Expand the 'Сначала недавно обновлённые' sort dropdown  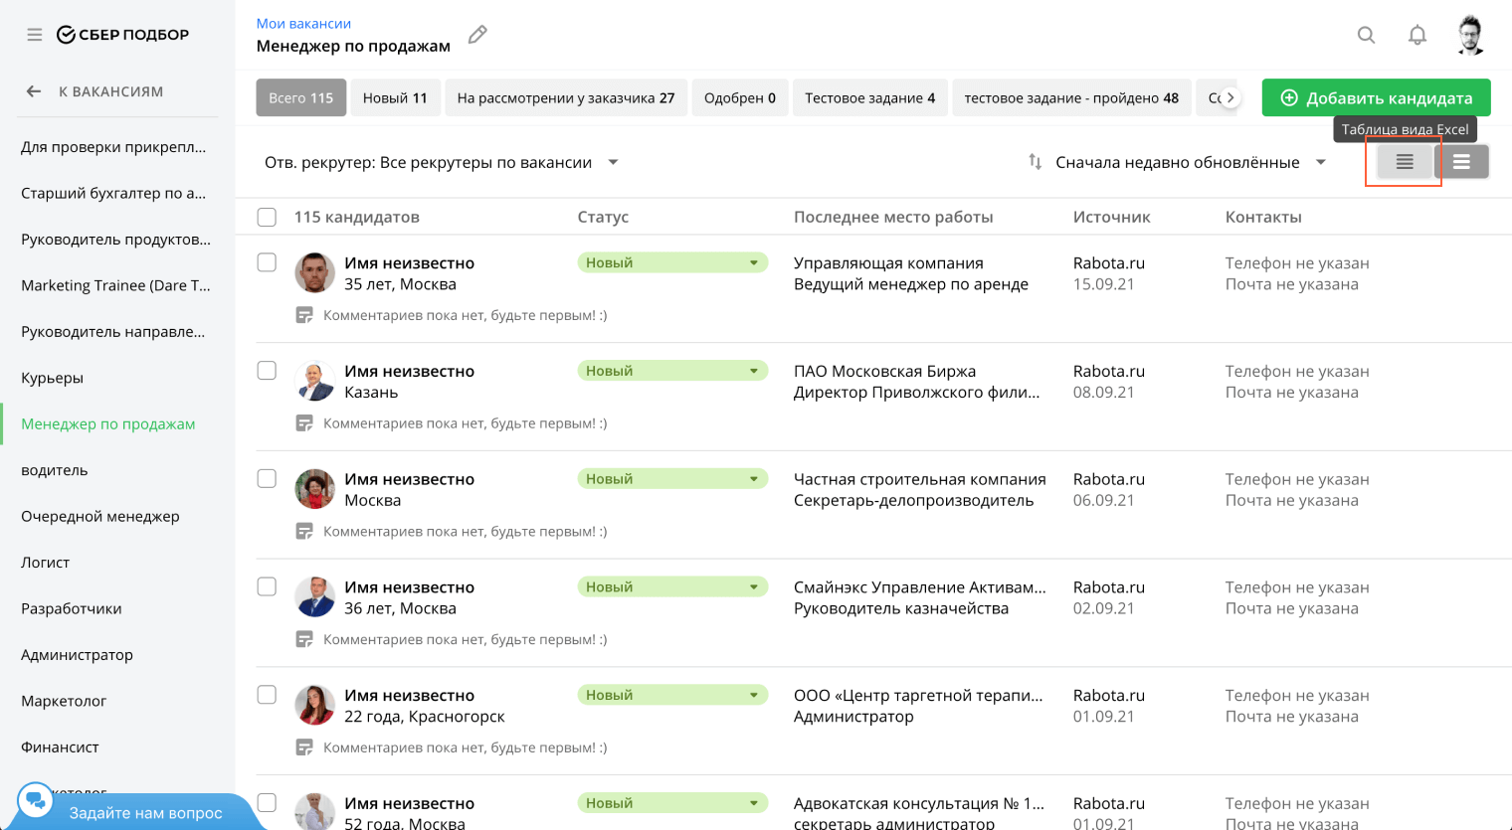pos(1321,162)
